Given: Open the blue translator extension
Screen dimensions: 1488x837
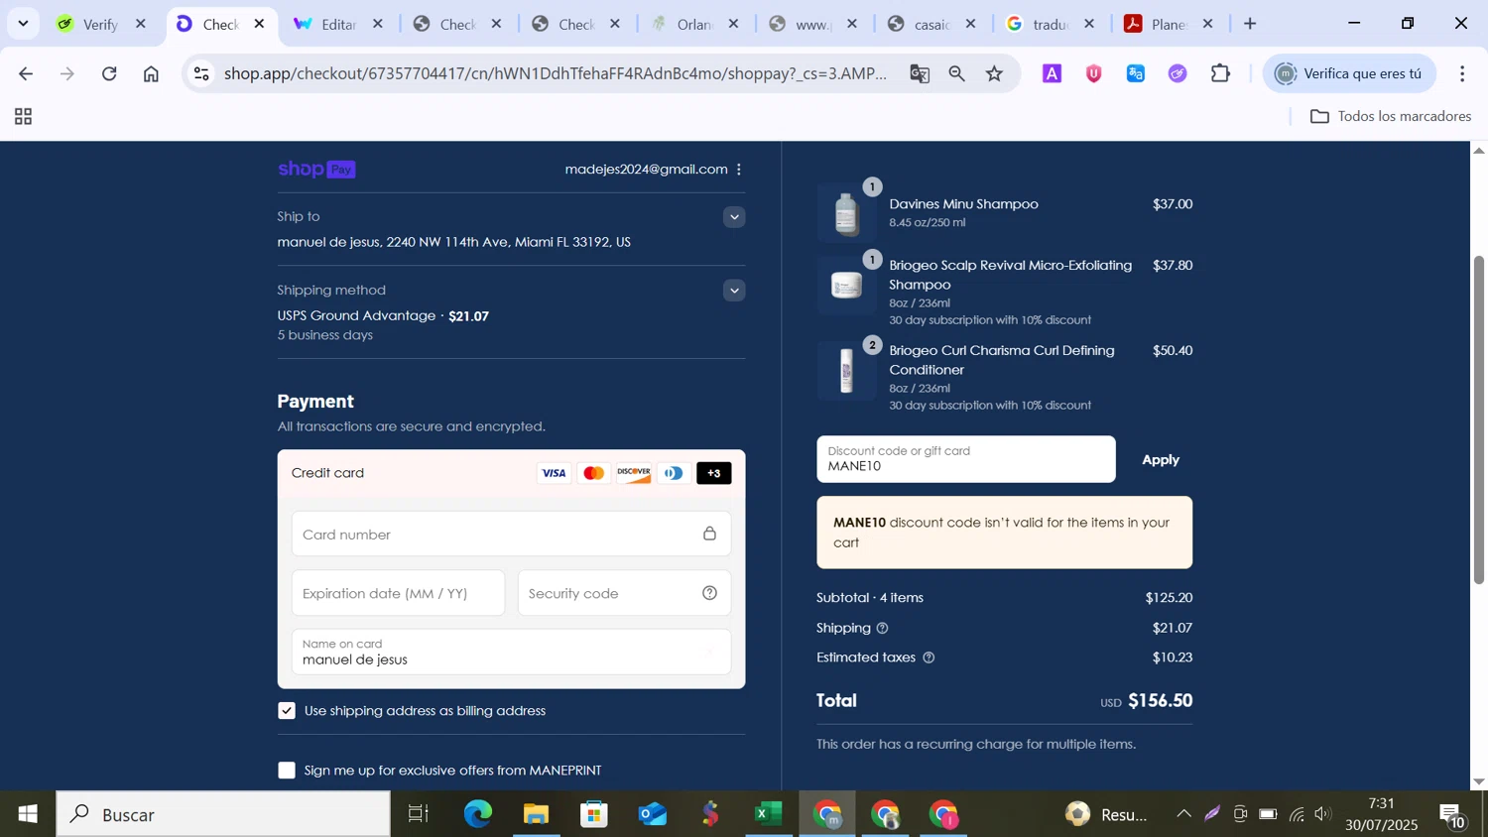Looking at the screenshot, I should (1136, 73).
